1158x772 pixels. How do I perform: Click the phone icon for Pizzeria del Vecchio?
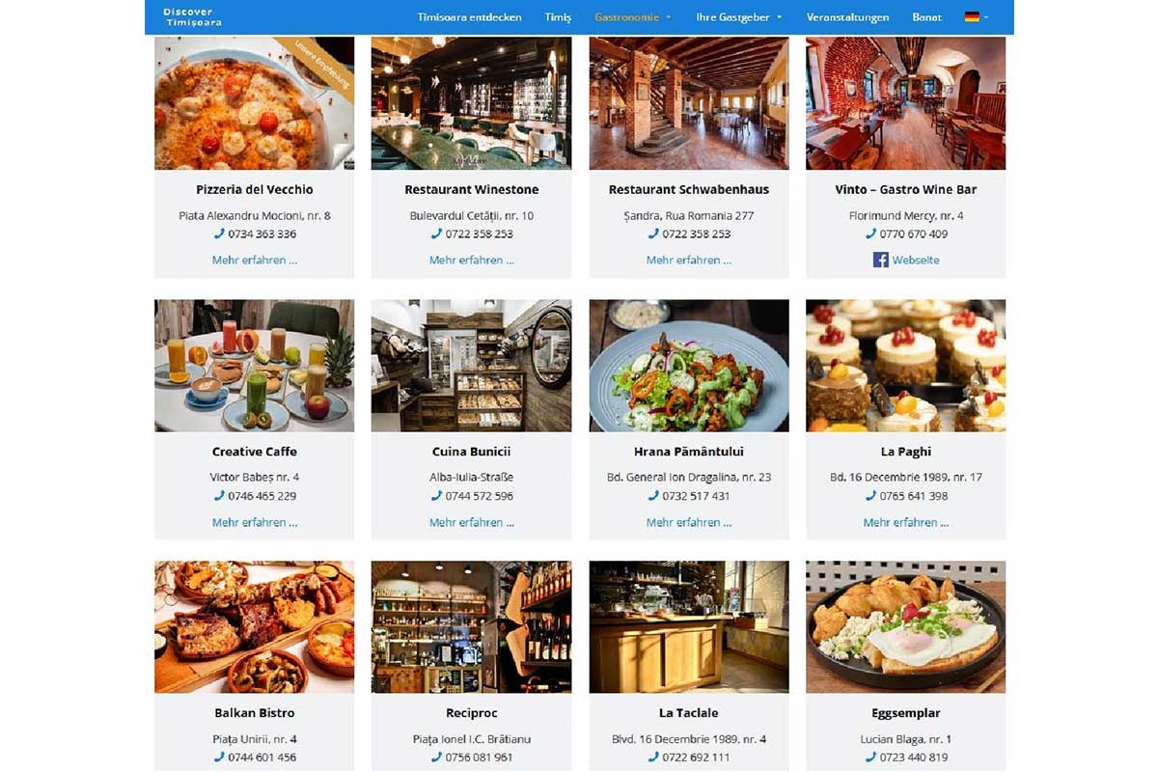(x=220, y=234)
